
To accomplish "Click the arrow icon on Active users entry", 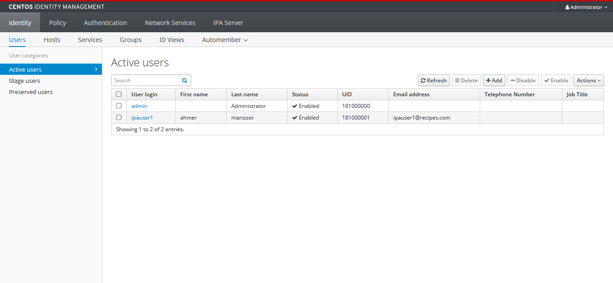I will point(96,69).
